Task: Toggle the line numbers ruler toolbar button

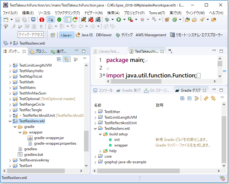Action: coord(68,20)
